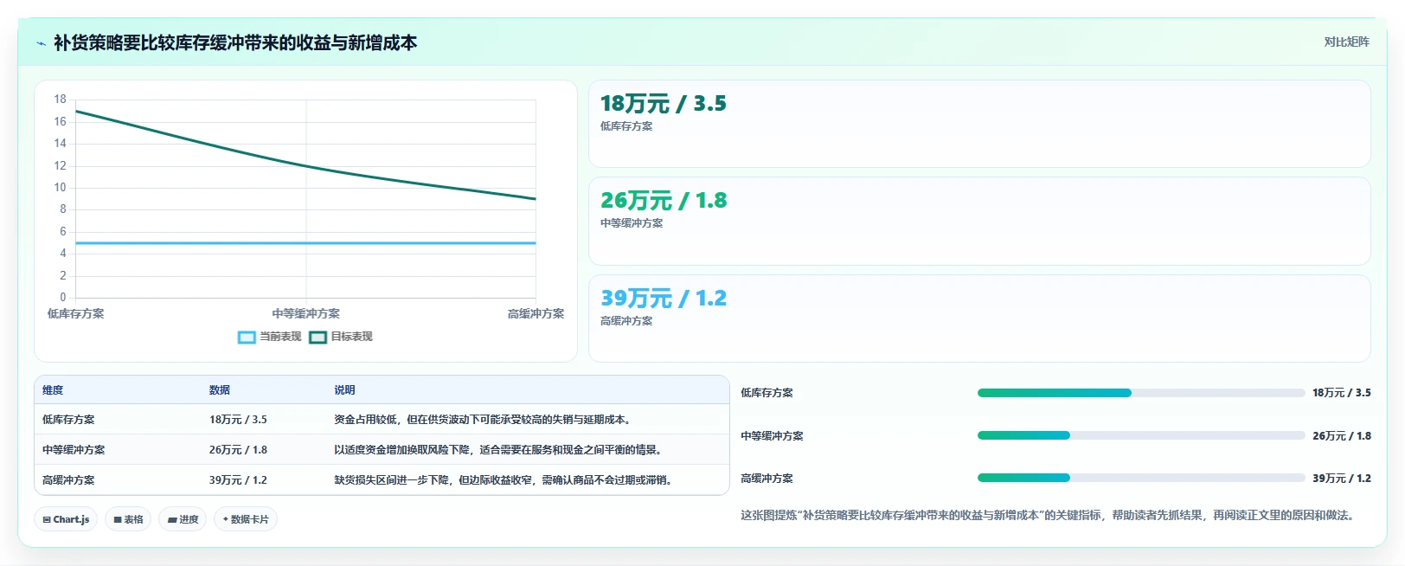
Task: Click progress value 26万元 / 1.8
Action: coord(1341,436)
